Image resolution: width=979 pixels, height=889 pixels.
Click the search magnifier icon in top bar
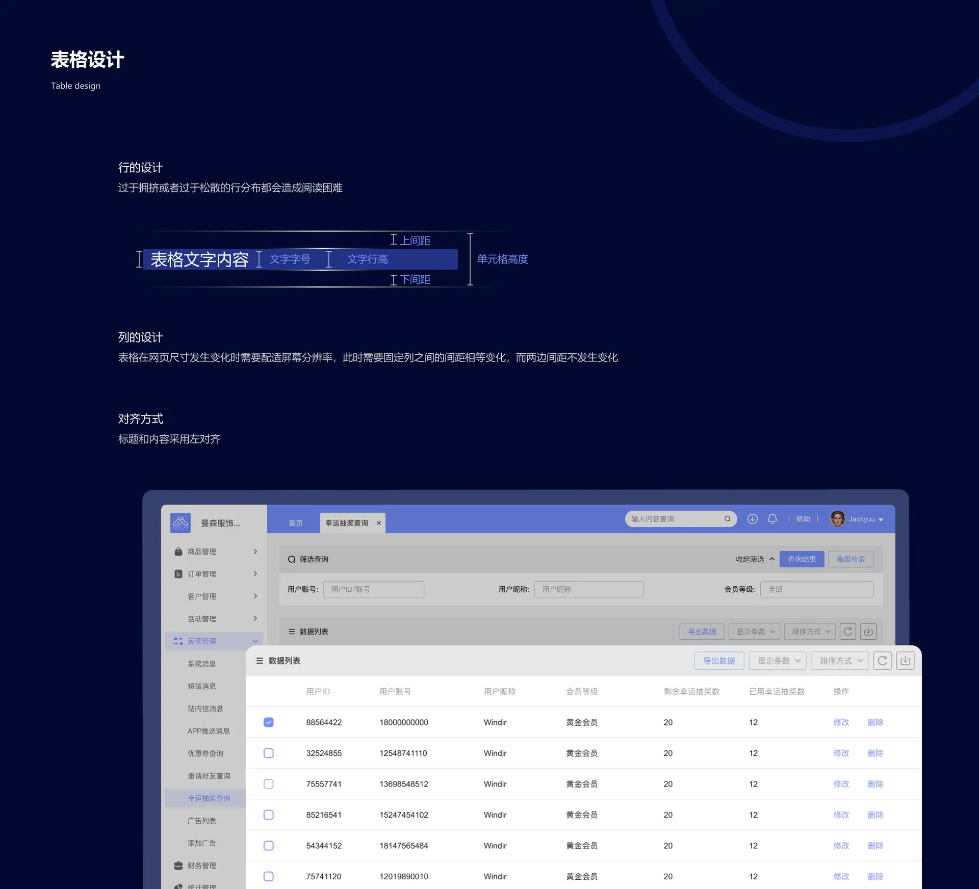(728, 519)
